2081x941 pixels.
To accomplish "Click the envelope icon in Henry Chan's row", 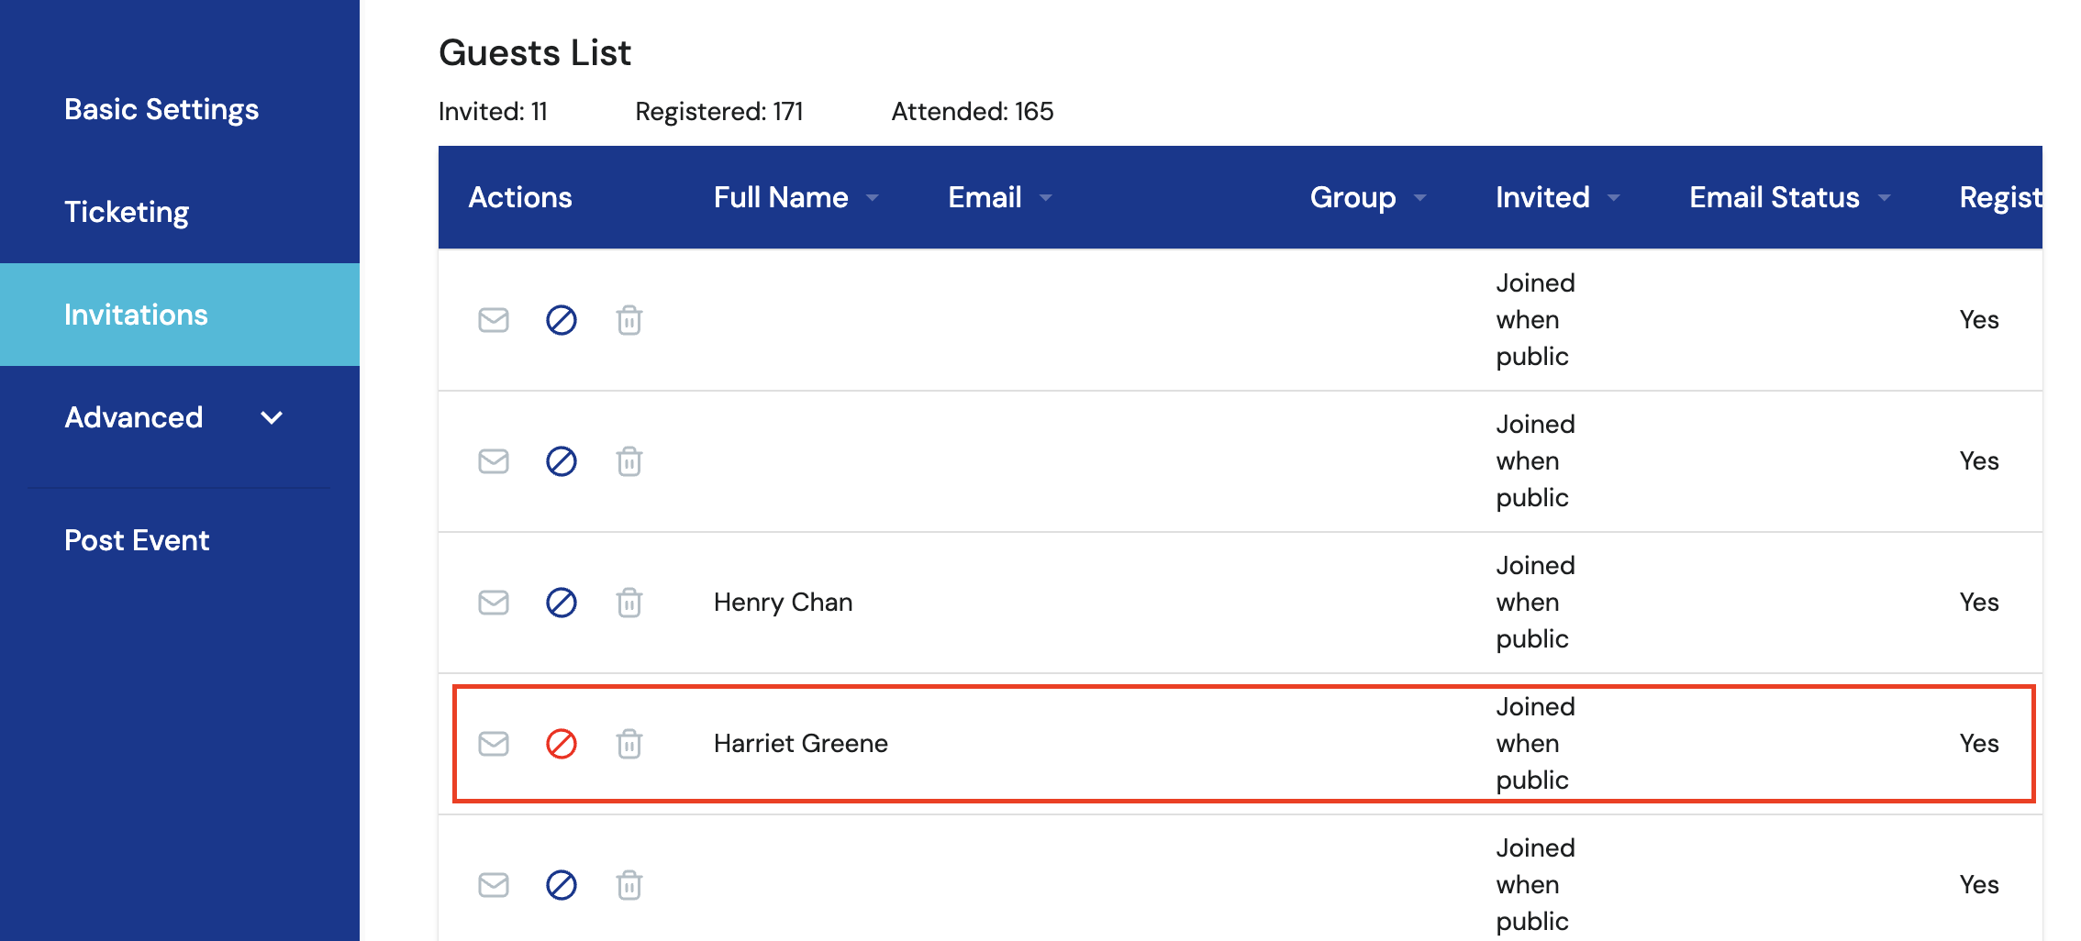I will 494,603.
